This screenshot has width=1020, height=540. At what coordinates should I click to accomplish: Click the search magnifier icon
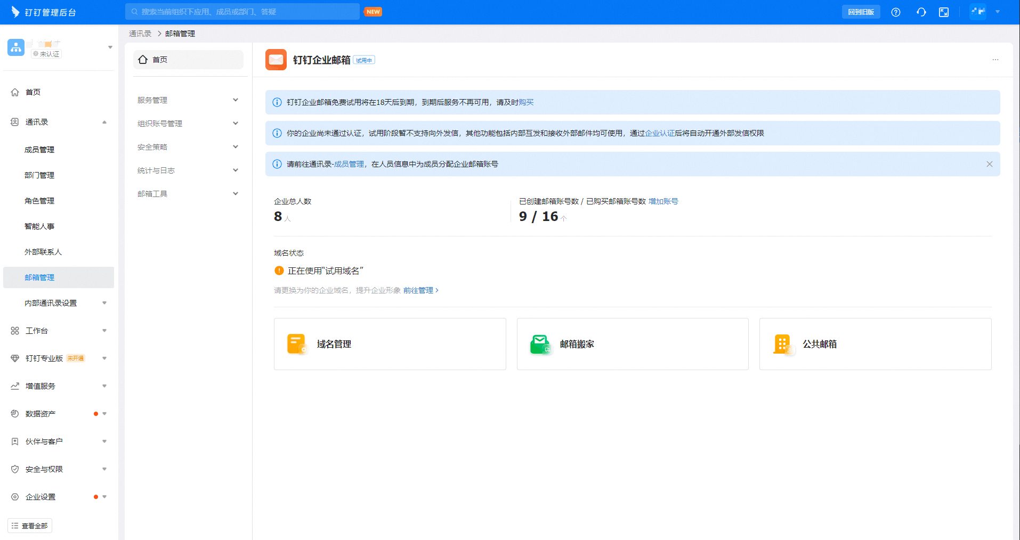pyautogui.click(x=134, y=12)
